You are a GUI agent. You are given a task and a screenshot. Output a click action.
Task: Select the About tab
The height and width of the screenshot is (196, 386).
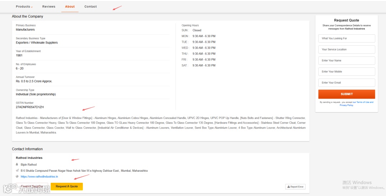(70, 7)
